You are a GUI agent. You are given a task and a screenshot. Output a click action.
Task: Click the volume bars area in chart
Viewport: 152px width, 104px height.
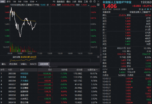coord(23,47)
